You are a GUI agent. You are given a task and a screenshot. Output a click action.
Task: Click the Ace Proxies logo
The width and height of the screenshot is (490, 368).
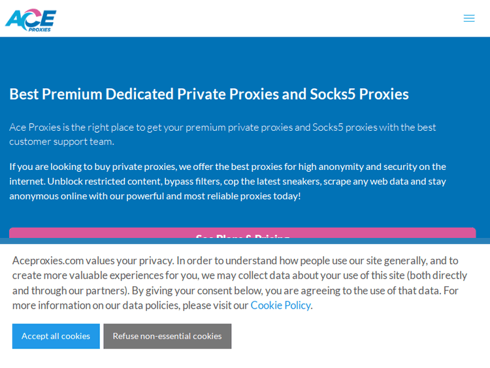[x=31, y=20]
